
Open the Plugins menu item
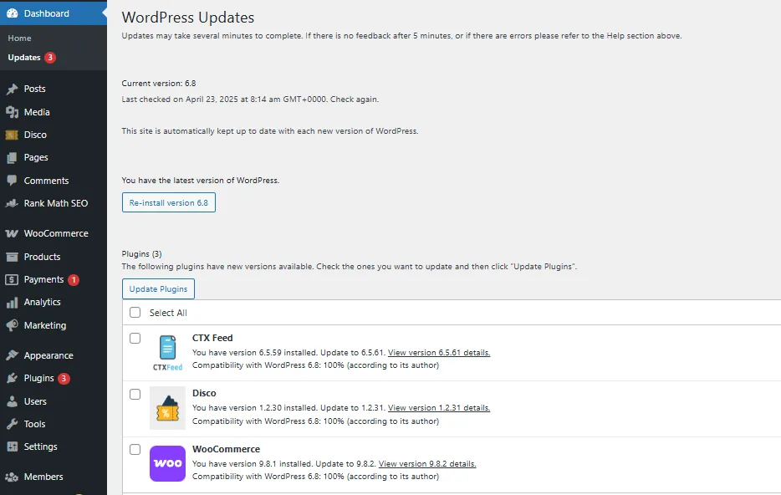click(38, 378)
